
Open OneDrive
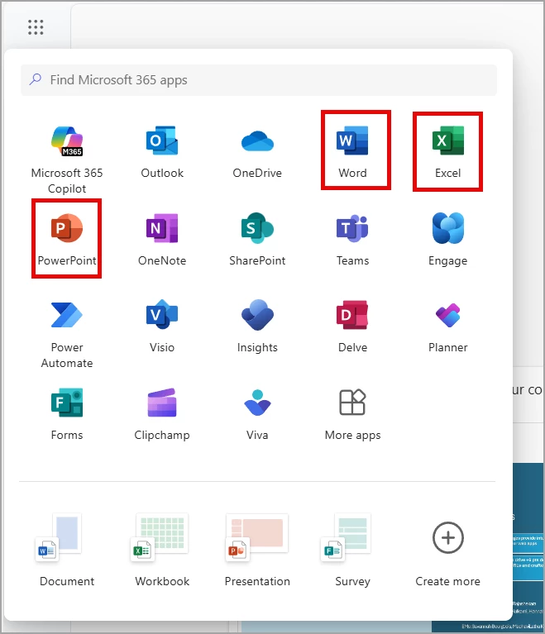click(x=257, y=152)
